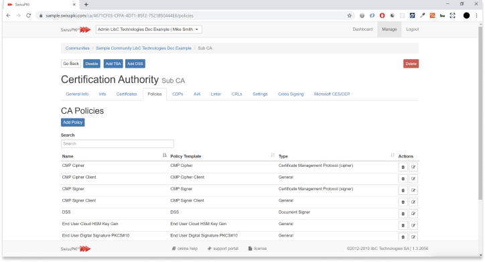Sort table by Policy Template column
The width and height of the screenshot is (485, 262).
(x=273, y=155)
